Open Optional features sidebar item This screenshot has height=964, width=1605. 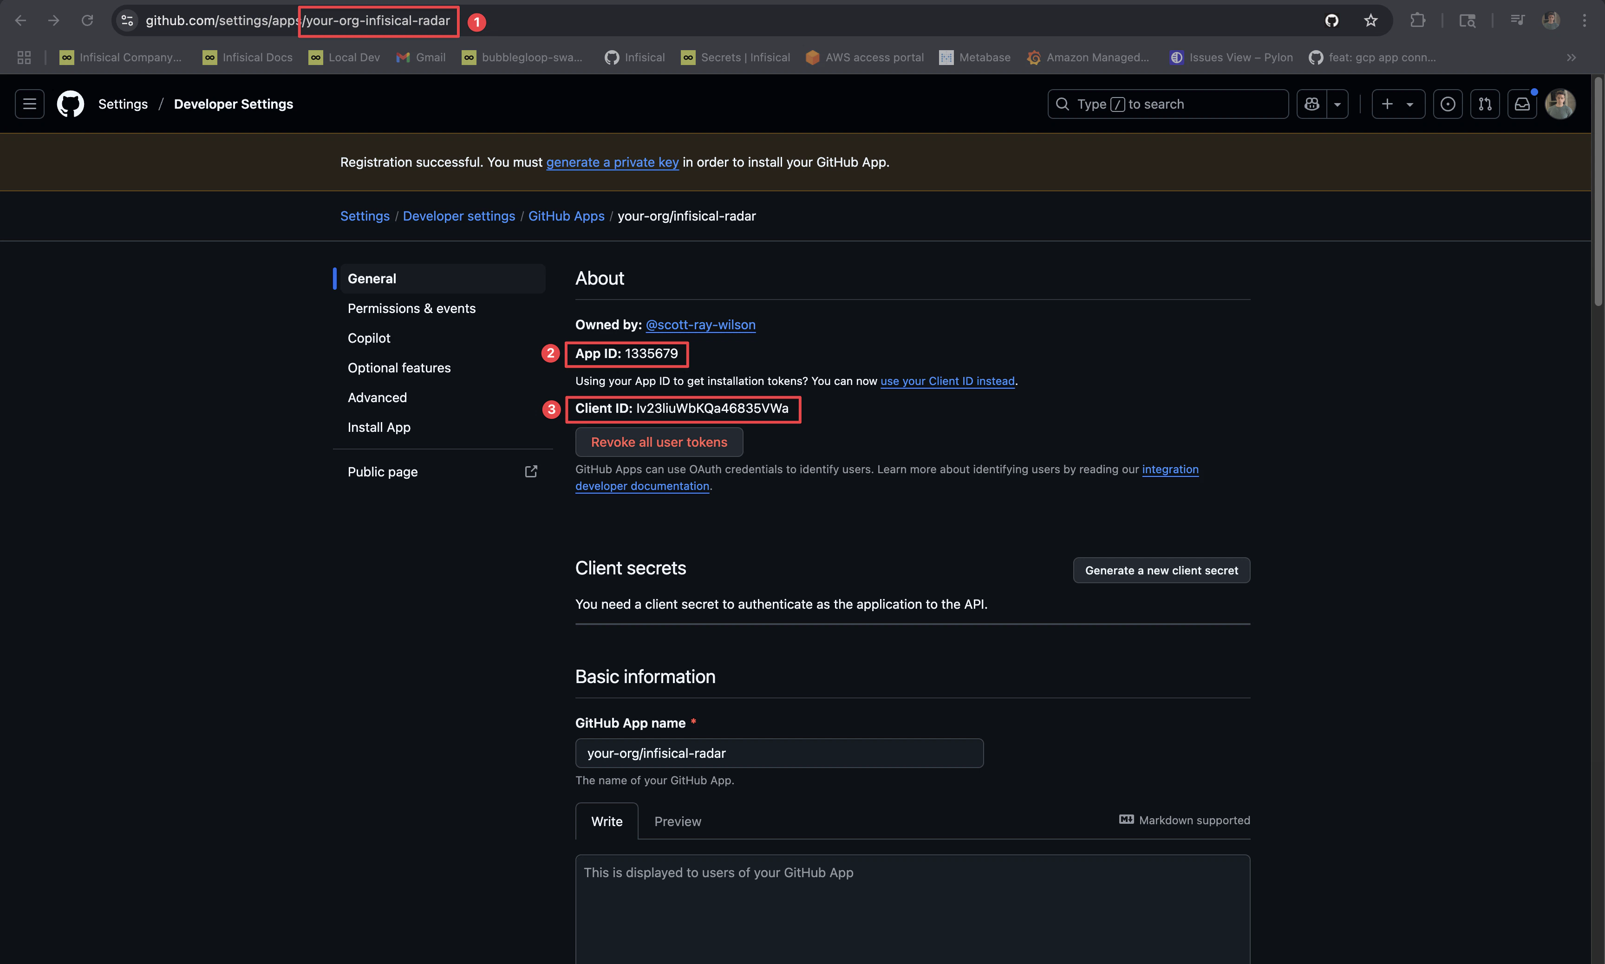point(442,368)
